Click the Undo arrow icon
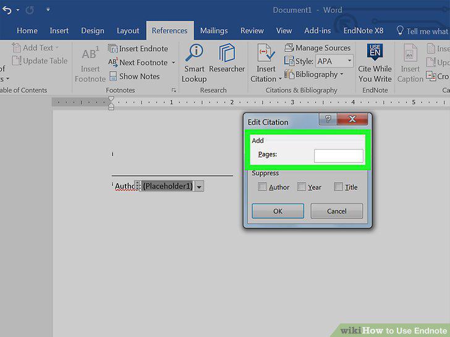This screenshot has width=450, height=337. (7, 10)
